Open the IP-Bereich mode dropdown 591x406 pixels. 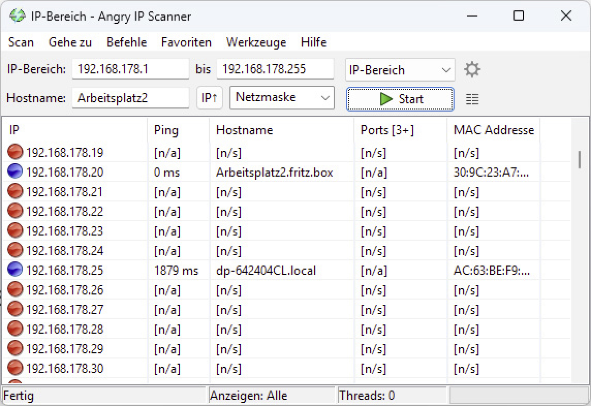click(400, 70)
